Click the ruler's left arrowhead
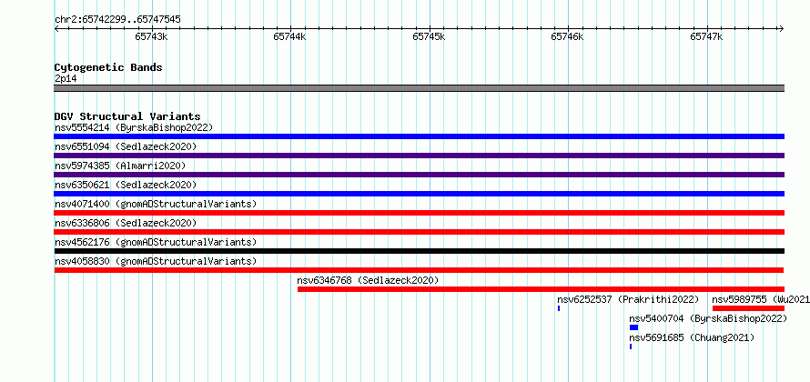The image size is (810, 382). [57, 29]
